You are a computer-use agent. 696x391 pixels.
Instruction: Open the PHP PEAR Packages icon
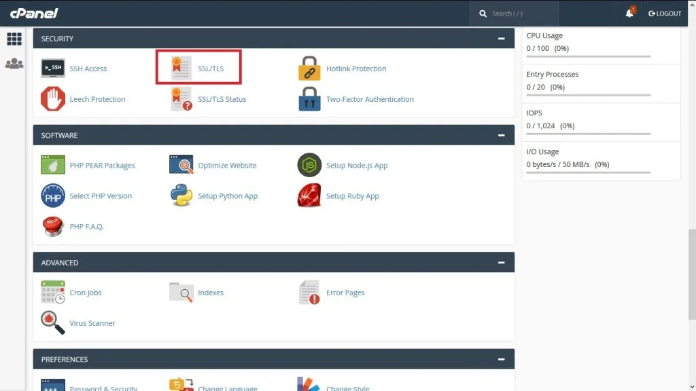point(53,165)
